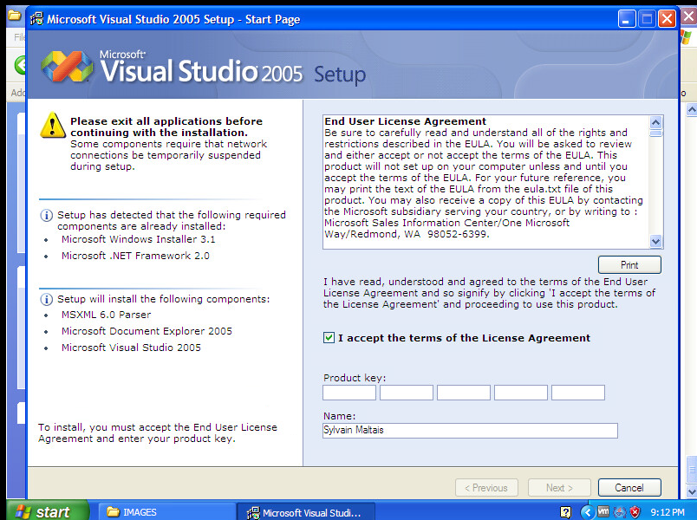Click 'Microsoft Document Explorer 2005' item
Viewport: 697px width, 520px height.
click(x=147, y=331)
